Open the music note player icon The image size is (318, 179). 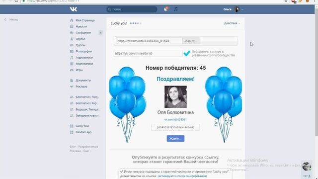pyautogui.click(x=176, y=9)
